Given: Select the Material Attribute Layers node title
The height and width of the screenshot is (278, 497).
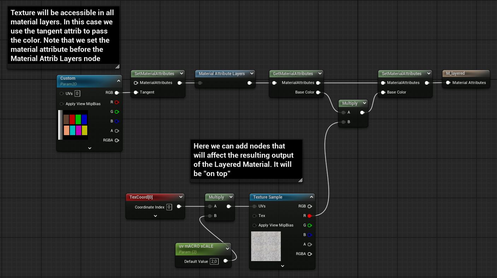Looking at the screenshot, I should point(222,73).
